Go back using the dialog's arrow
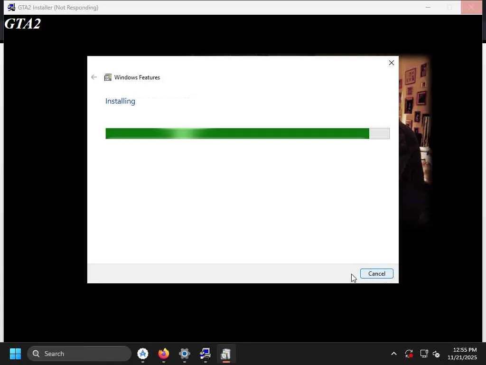The image size is (486, 365). coord(94,77)
